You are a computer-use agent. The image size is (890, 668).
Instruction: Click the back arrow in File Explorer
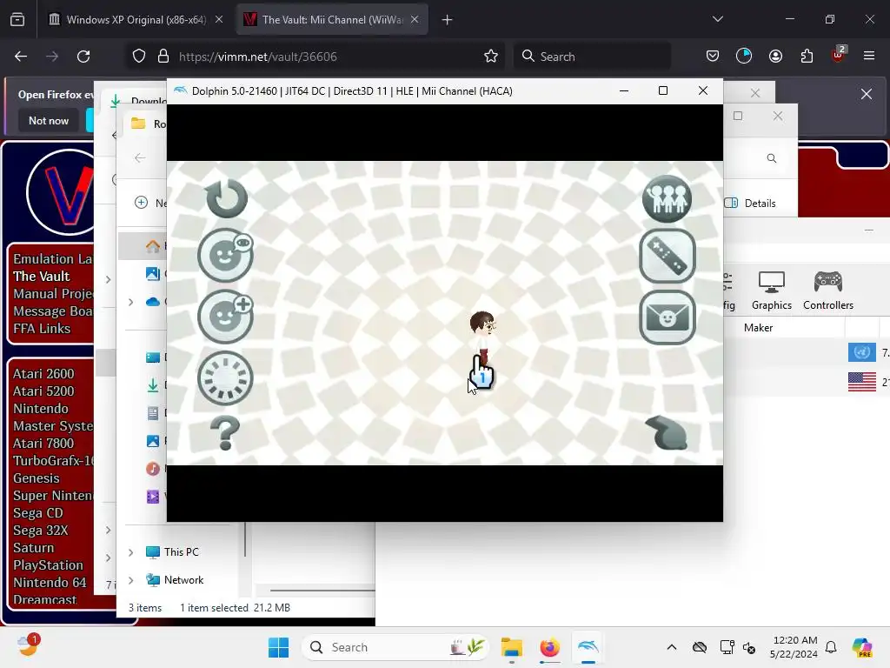click(x=140, y=158)
